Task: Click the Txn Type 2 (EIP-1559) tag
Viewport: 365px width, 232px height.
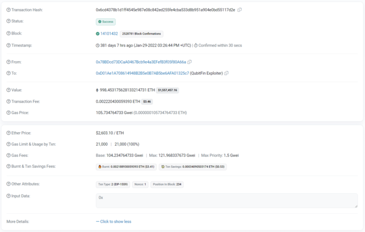Action: [113, 184]
